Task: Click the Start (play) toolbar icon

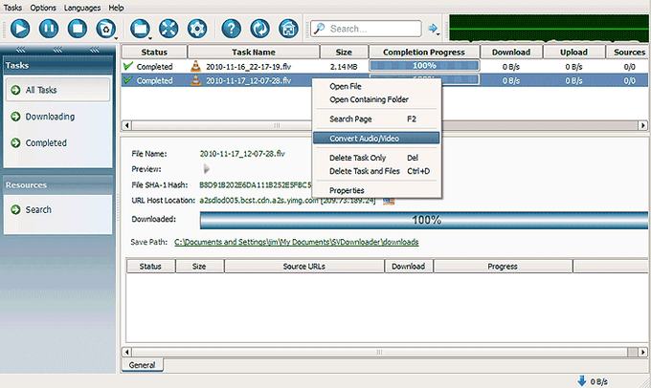Action: 20,29
